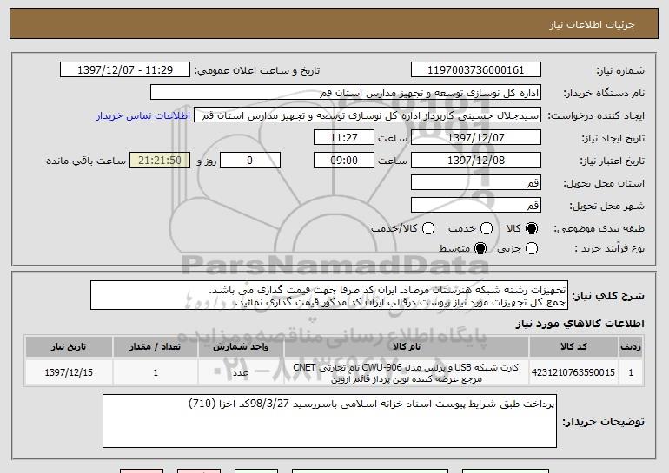The image size is (669, 473).
Task: Click the واحد شمارش column header
Action: (241, 346)
